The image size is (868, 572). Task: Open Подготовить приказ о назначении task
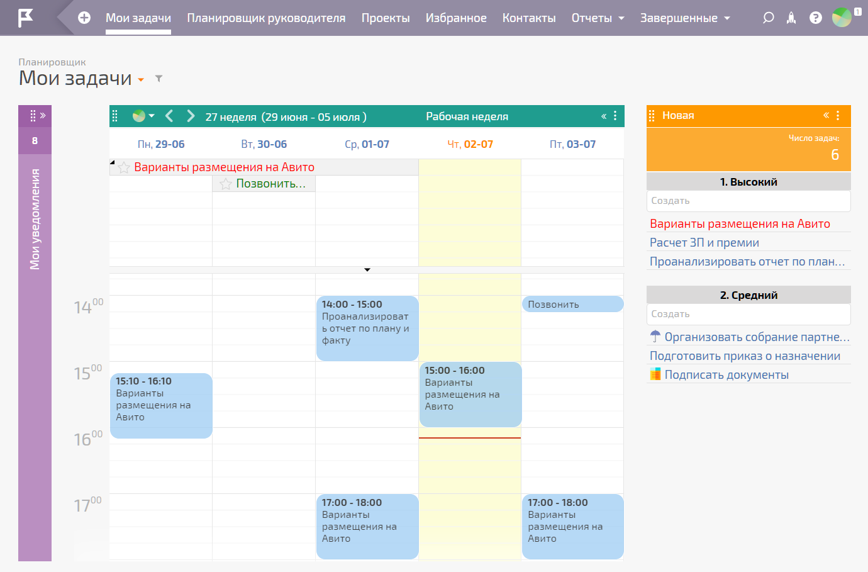[745, 356]
